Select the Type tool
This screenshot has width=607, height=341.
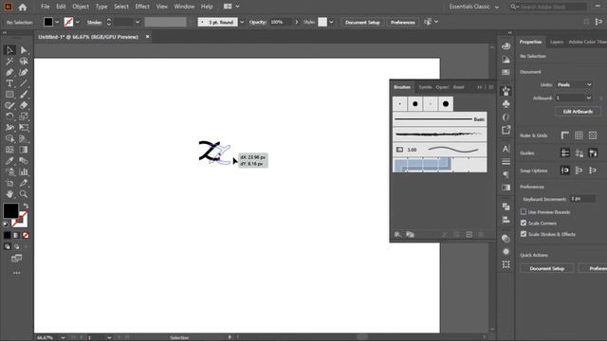(x=9, y=83)
